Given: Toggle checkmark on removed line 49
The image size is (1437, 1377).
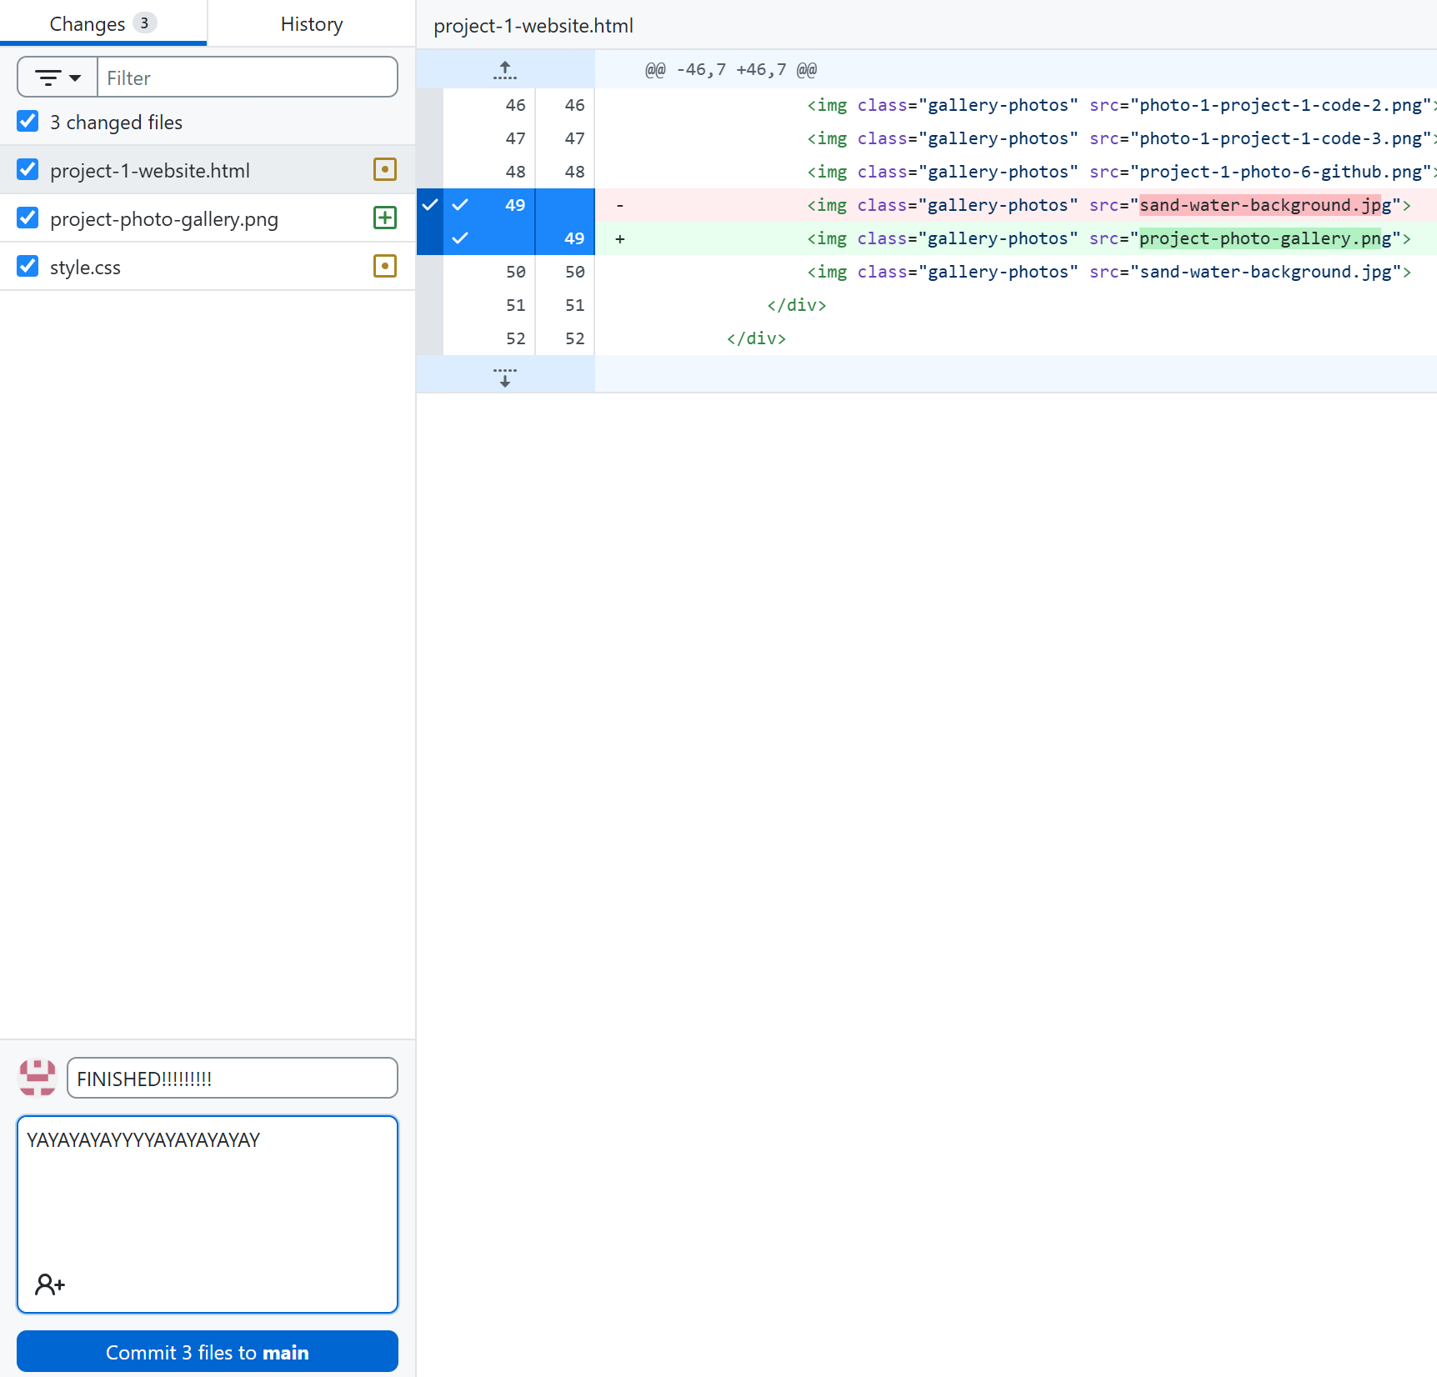Looking at the screenshot, I should pyautogui.click(x=460, y=205).
